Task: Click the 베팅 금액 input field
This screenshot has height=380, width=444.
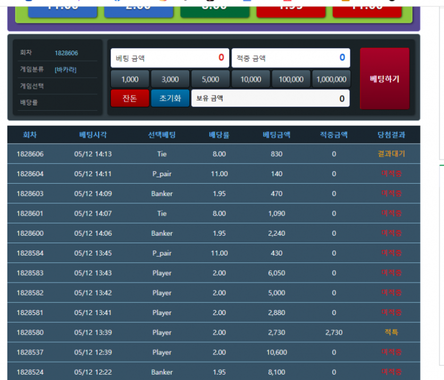Action: coord(170,58)
